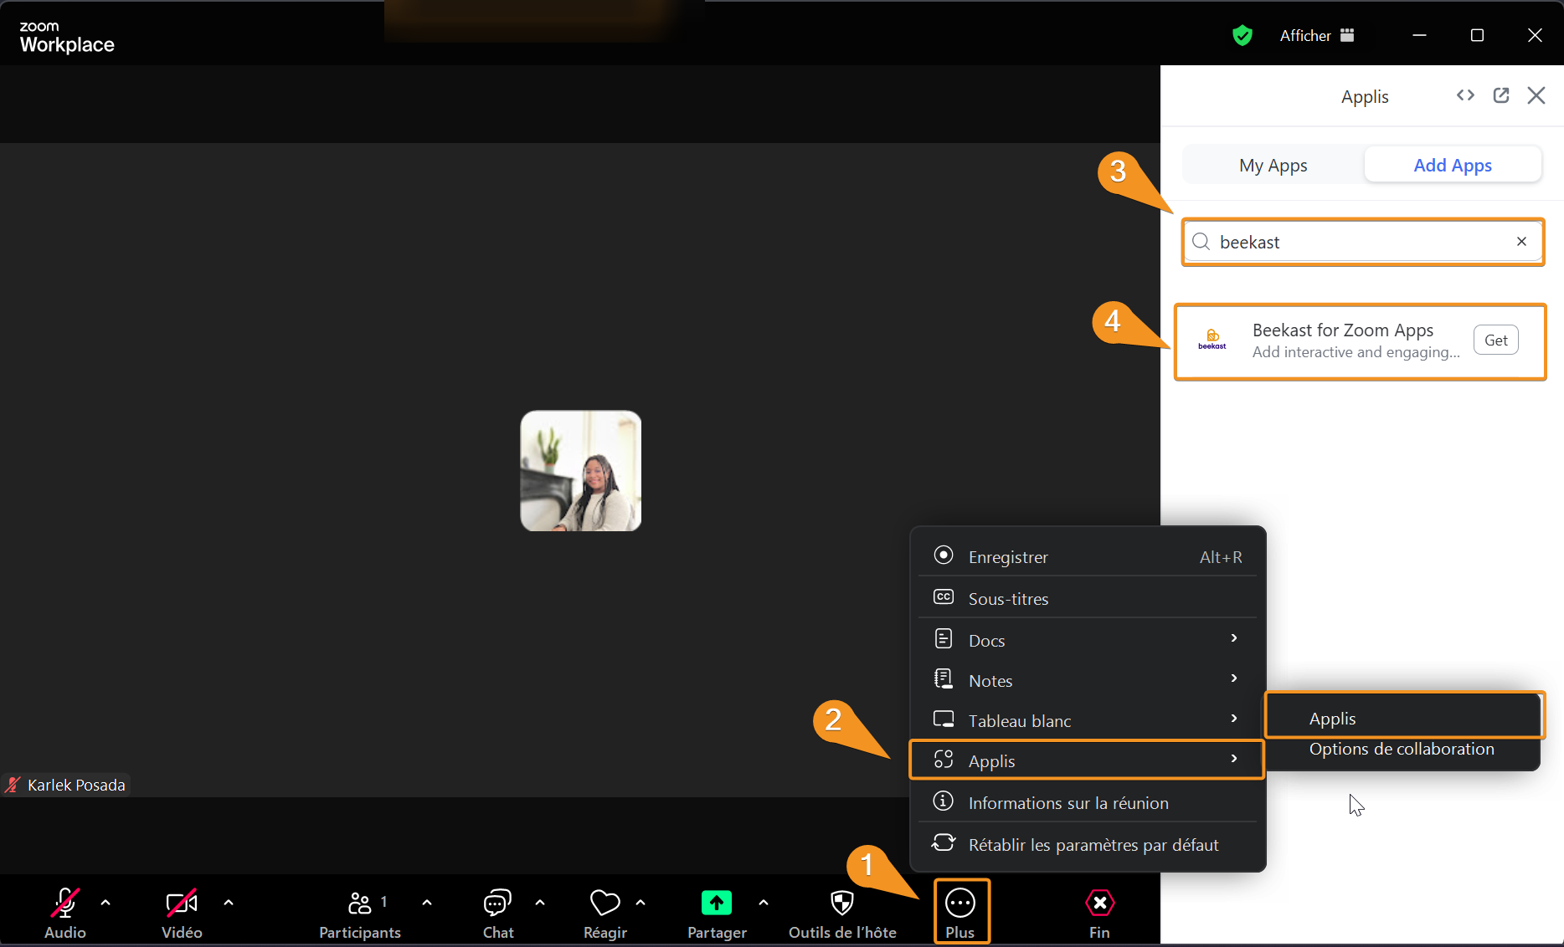Click the document icon beside Docs
The width and height of the screenshot is (1564, 947).
coord(944,638)
